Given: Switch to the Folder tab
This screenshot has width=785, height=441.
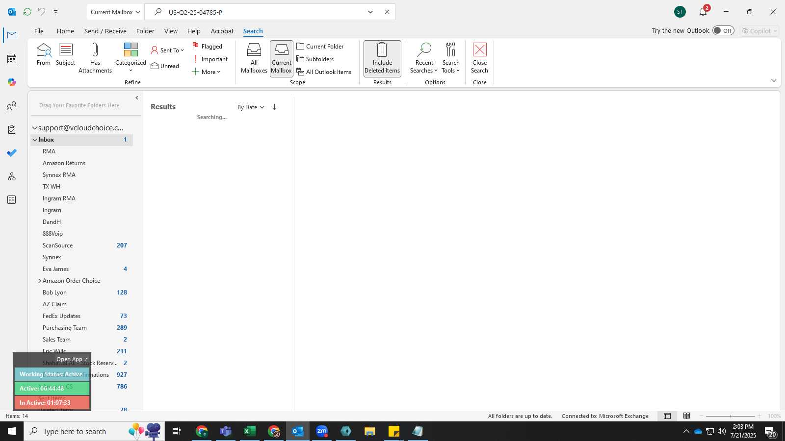Looking at the screenshot, I should click(145, 31).
